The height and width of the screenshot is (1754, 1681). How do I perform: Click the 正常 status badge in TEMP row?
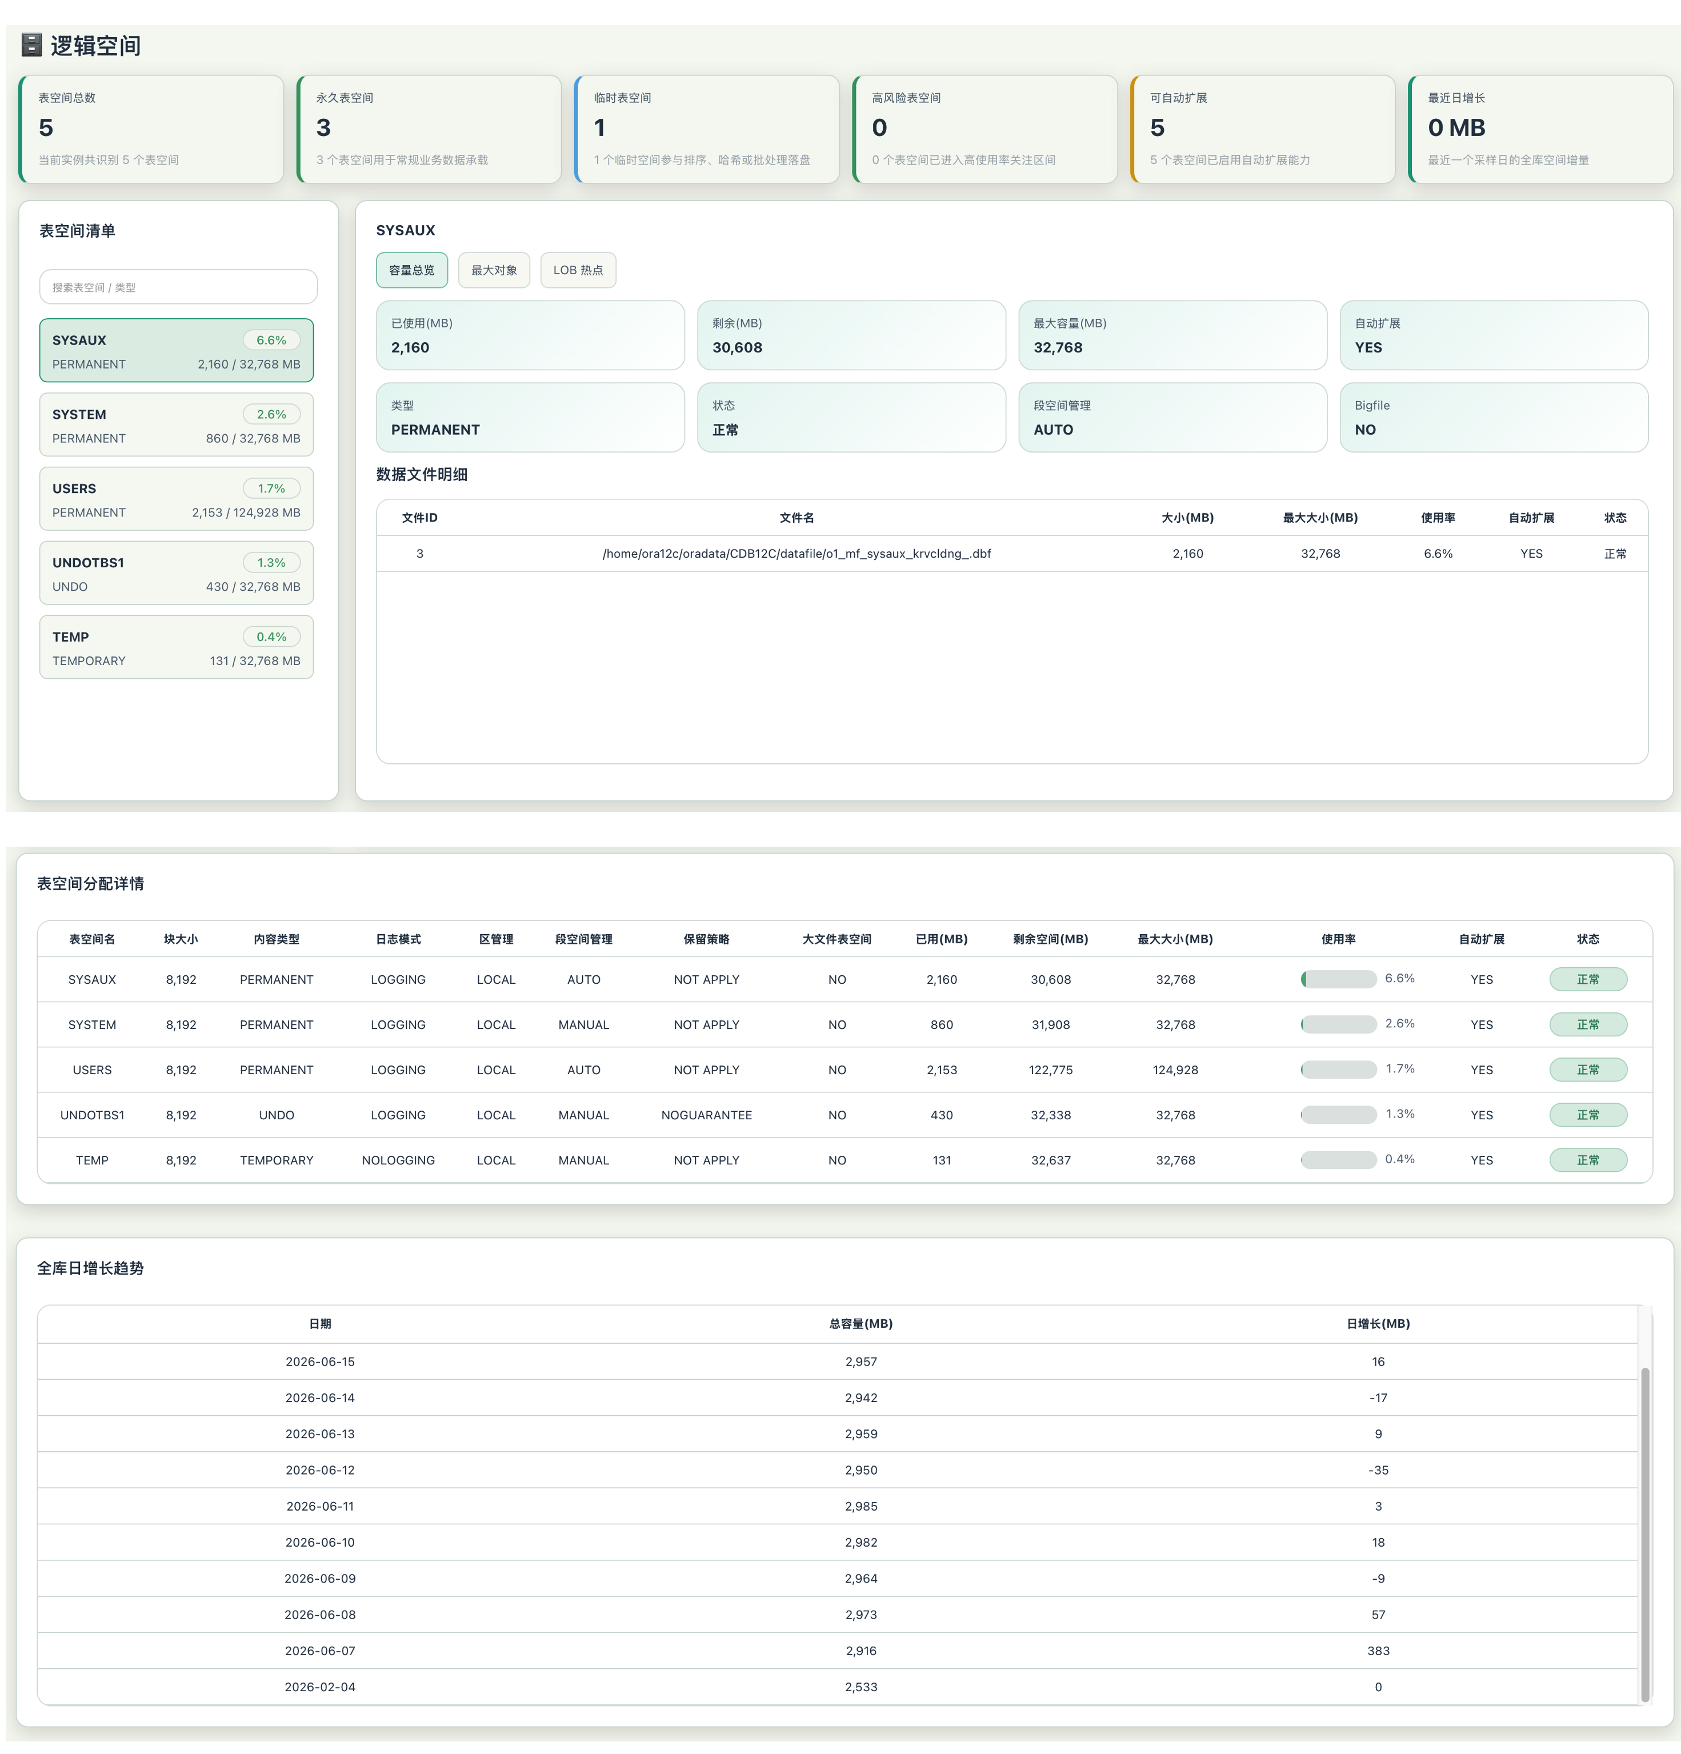tap(1588, 1160)
